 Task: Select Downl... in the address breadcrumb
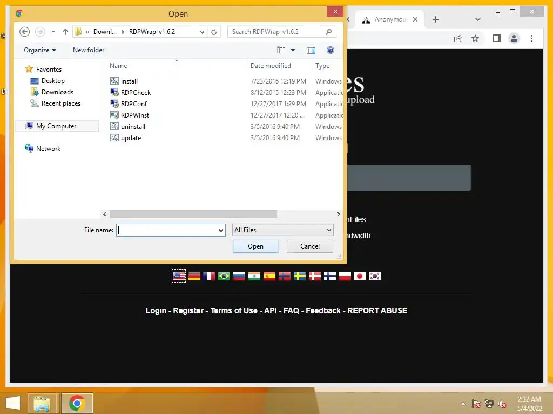tap(105, 32)
